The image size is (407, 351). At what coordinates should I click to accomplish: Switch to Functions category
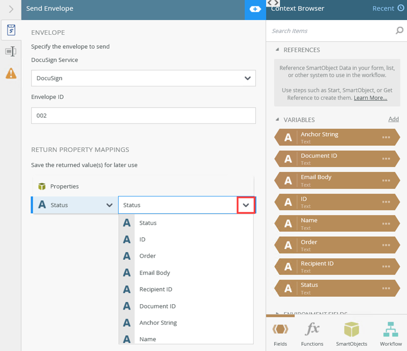coord(312,334)
